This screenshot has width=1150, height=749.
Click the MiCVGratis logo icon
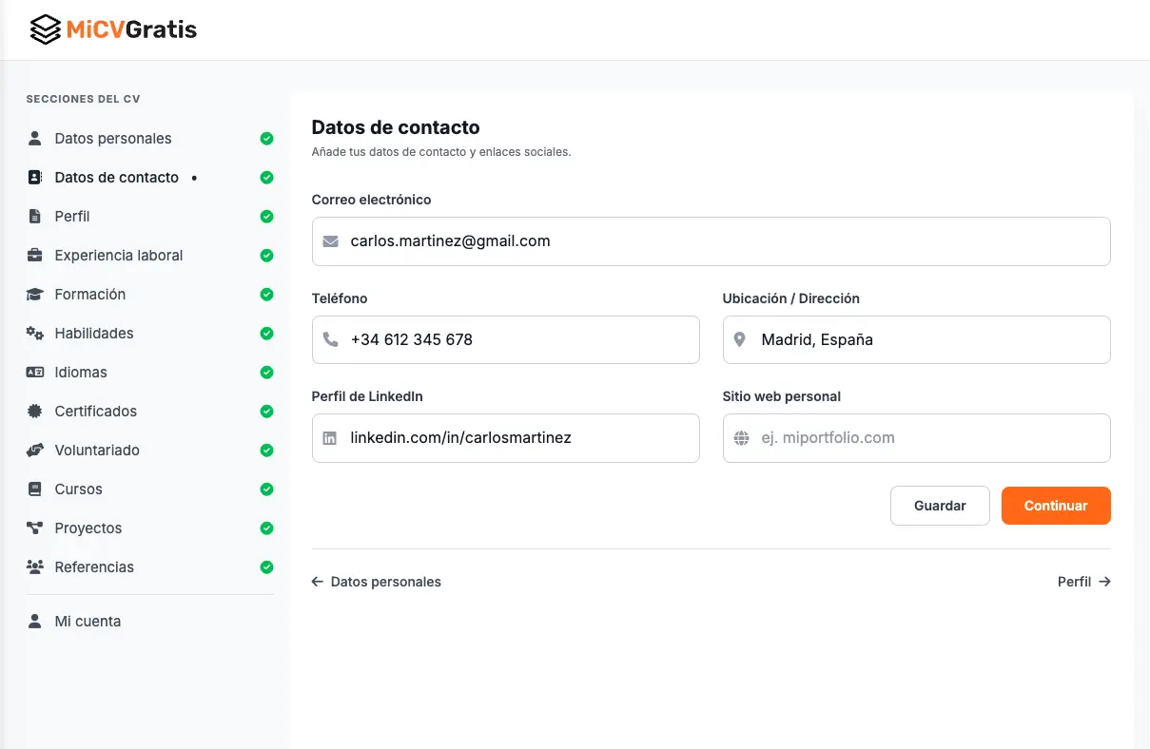(x=44, y=29)
